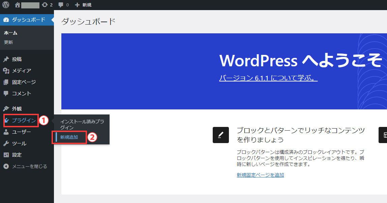Click the updates refresh icon
This screenshot has width=387, height=203.
click(45, 5)
